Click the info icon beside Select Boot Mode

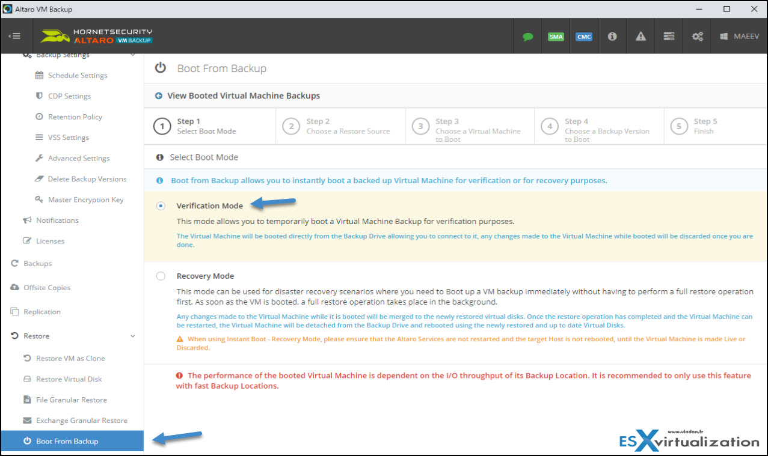[x=160, y=157]
